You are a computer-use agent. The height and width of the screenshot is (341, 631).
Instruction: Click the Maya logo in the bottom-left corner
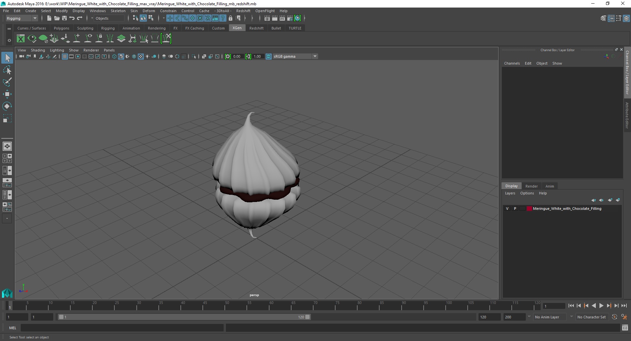(x=7, y=293)
